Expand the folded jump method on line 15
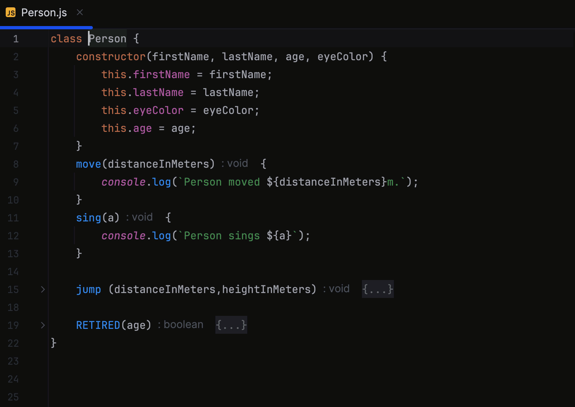This screenshot has width=575, height=407. pos(42,289)
